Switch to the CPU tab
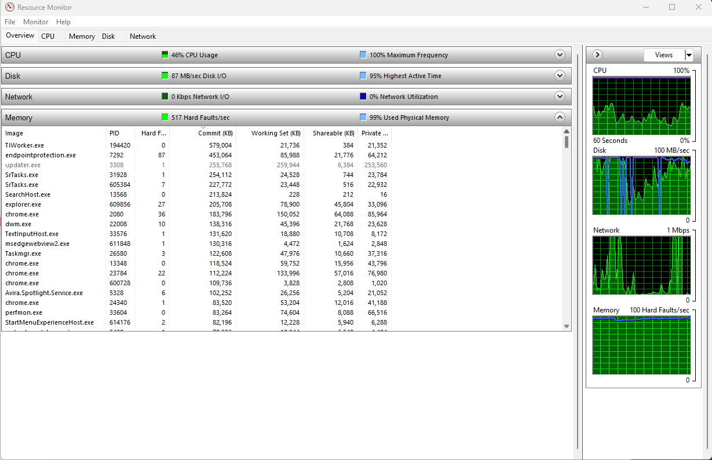 (x=48, y=36)
